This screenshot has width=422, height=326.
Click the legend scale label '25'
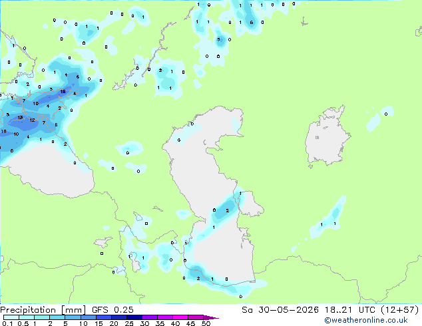click(129, 323)
